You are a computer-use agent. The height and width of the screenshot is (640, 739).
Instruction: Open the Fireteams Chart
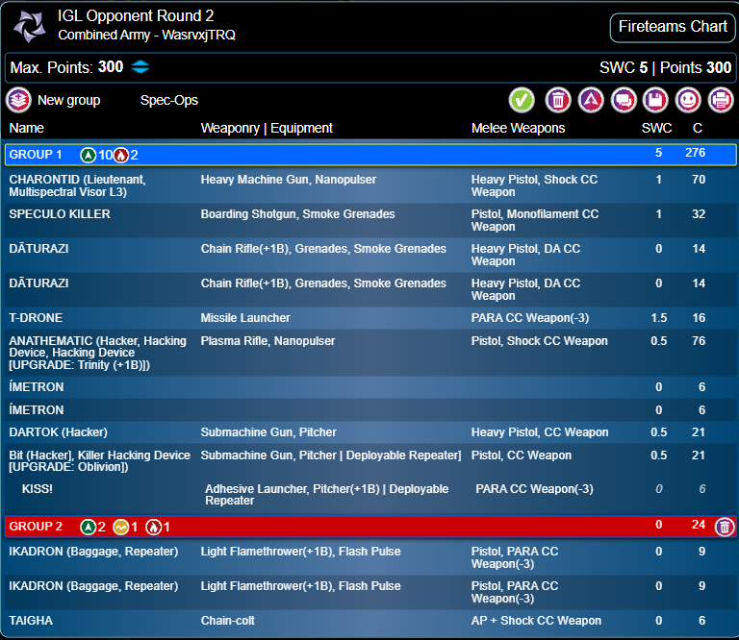pos(672,27)
